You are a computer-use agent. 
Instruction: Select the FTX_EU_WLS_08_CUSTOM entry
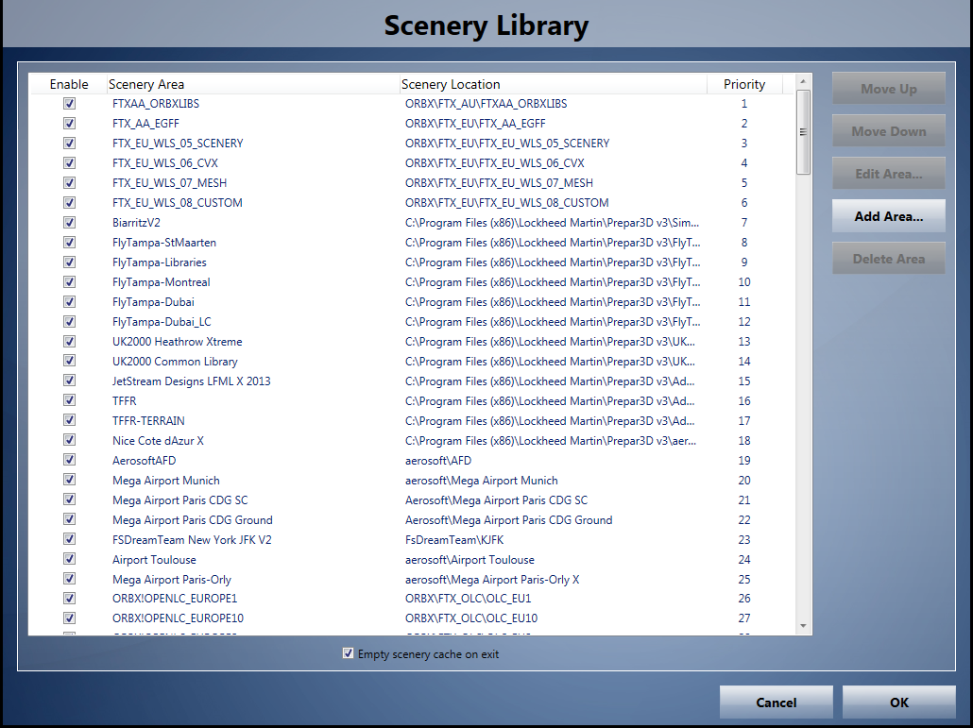177,203
